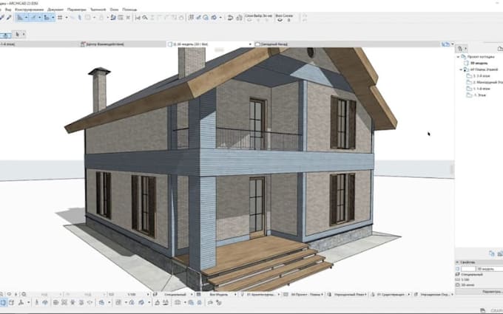Viewport: 503px width, 314px height.
Task: Open the dropdown arrow on the 3D модель tab
Action: coord(250,44)
